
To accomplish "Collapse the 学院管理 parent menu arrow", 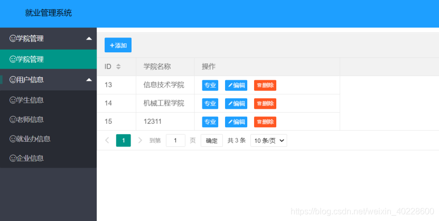I will point(89,39).
